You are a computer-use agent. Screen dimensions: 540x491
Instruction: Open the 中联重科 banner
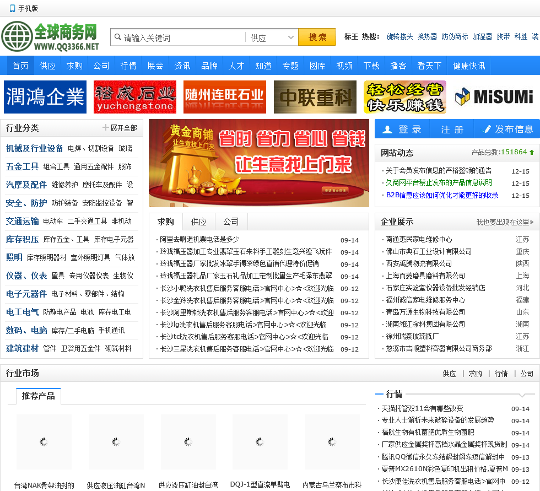point(315,97)
